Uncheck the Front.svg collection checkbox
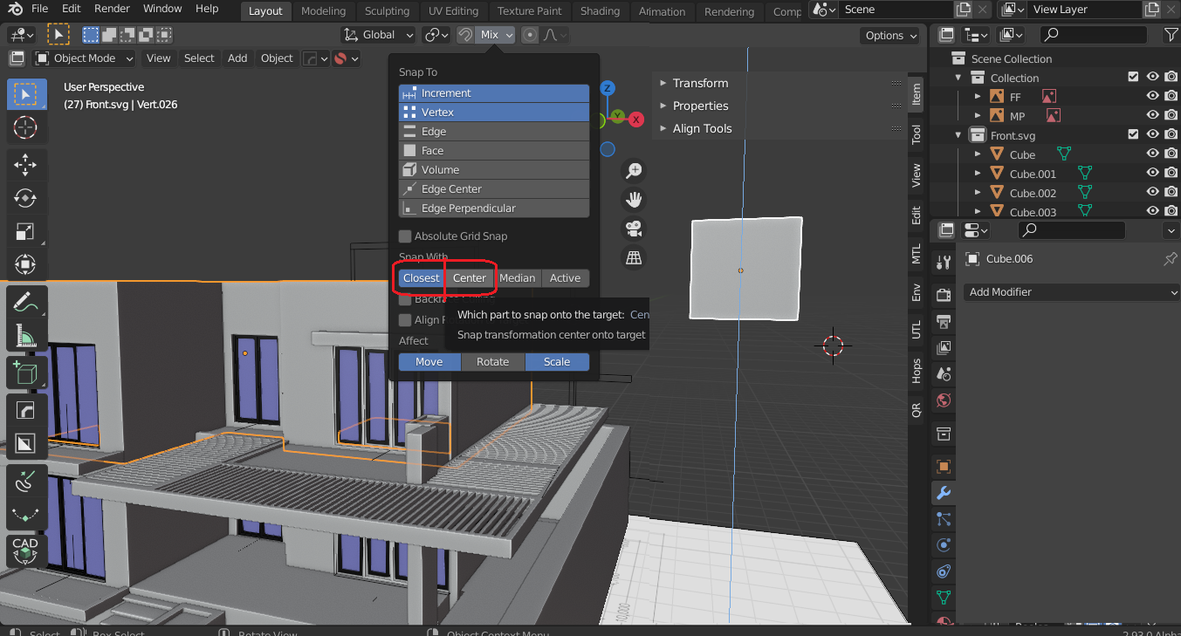Image resolution: width=1181 pixels, height=636 pixels. coord(1133,135)
